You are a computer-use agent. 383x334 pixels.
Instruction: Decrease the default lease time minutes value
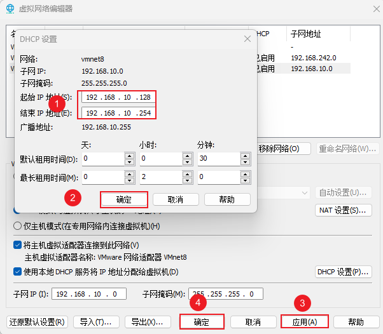pyautogui.click(x=246, y=161)
